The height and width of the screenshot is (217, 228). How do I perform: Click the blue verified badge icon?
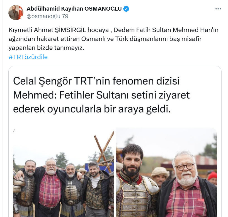(126, 9)
